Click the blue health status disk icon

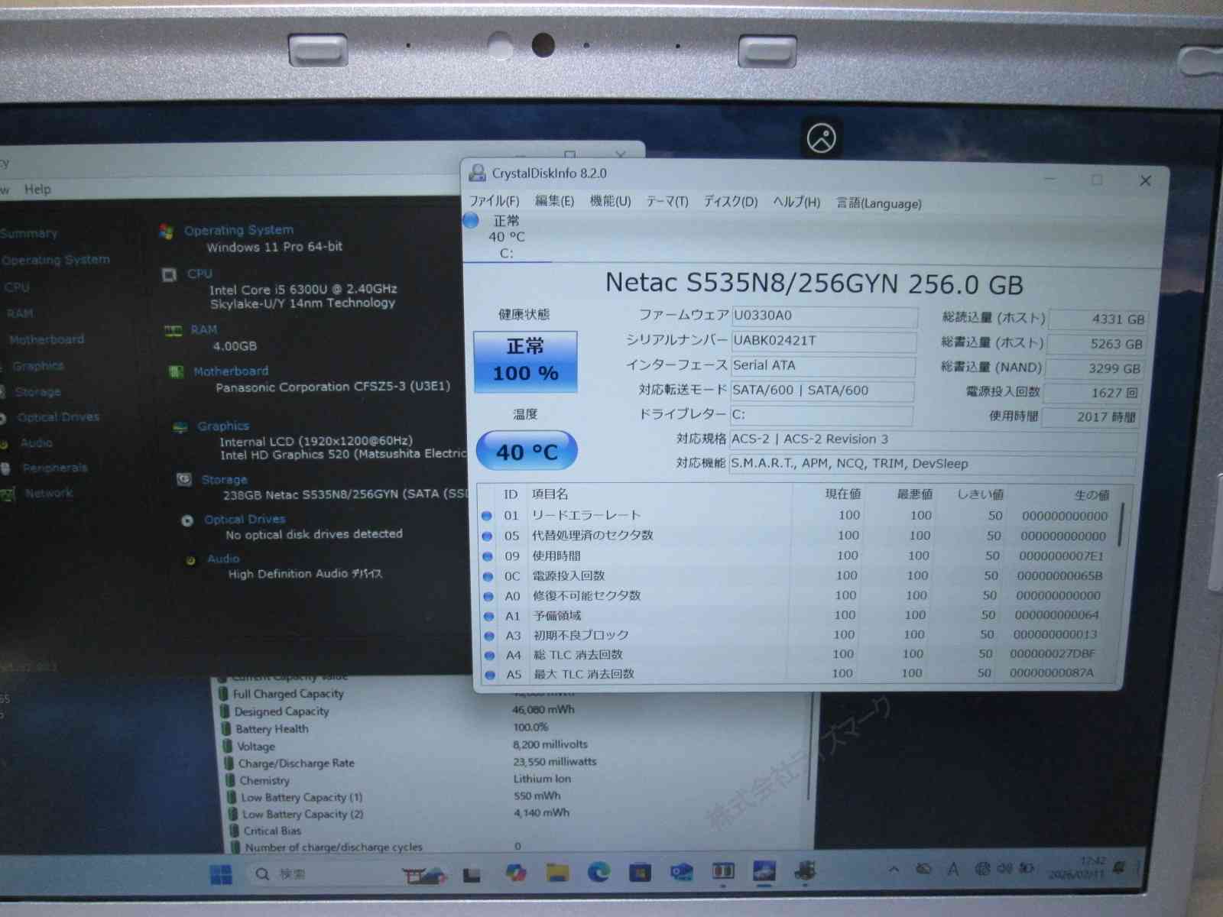point(471,221)
